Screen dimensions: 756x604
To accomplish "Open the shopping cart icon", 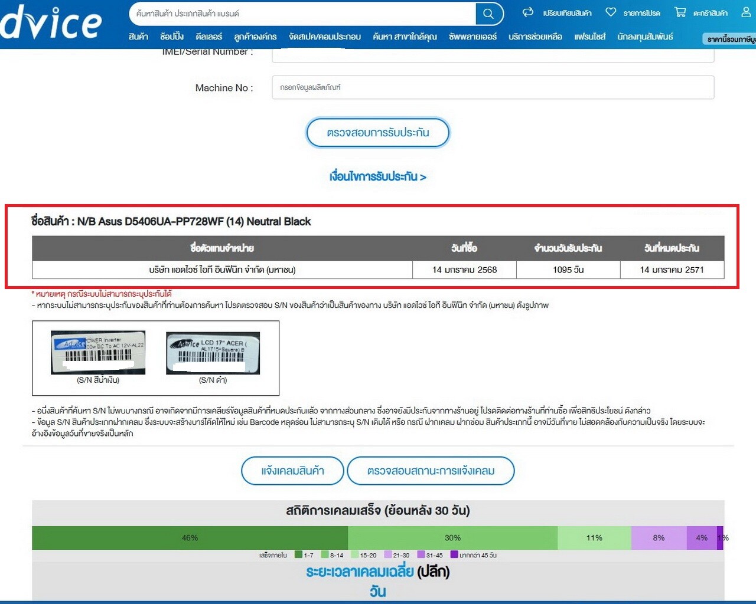I will click(x=680, y=12).
